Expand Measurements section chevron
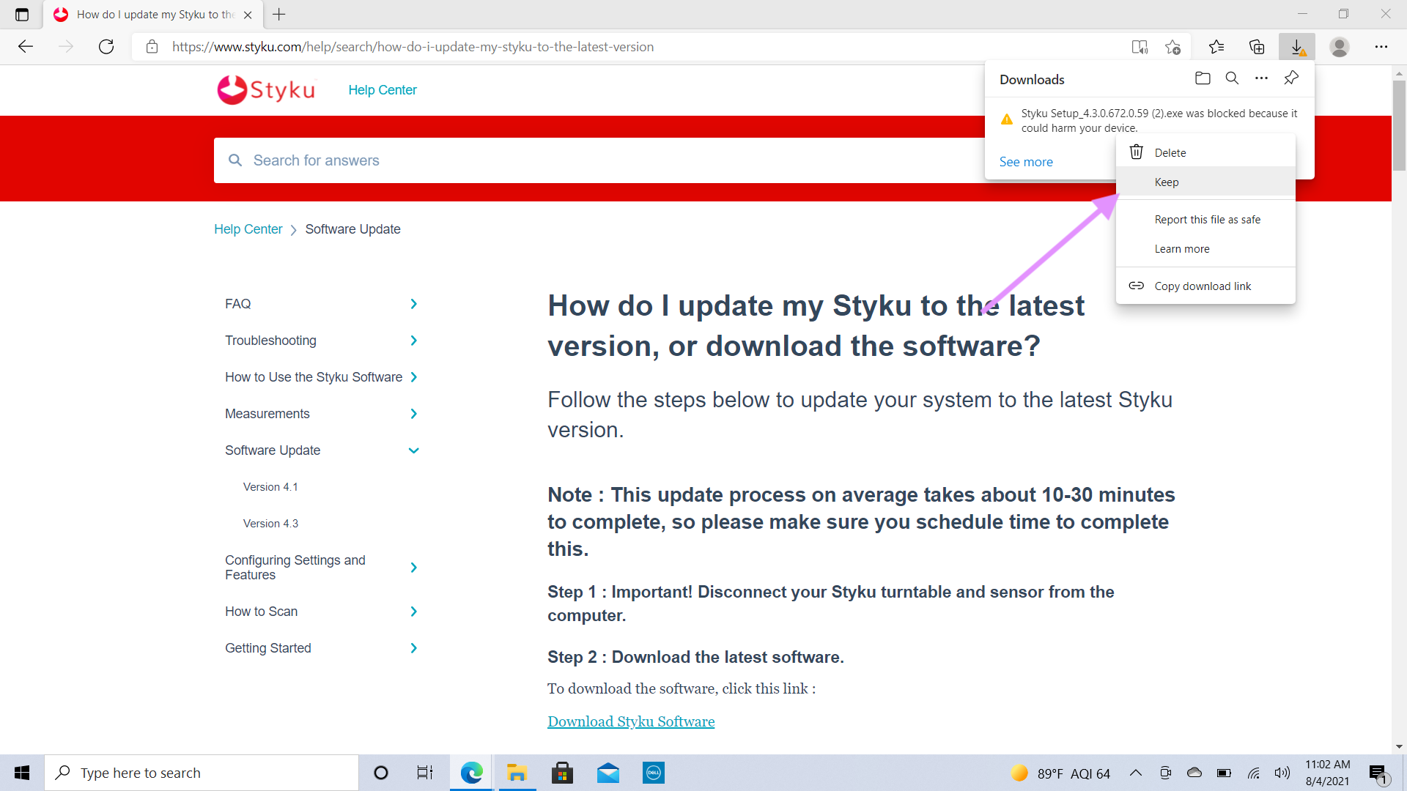 [414, 414]
